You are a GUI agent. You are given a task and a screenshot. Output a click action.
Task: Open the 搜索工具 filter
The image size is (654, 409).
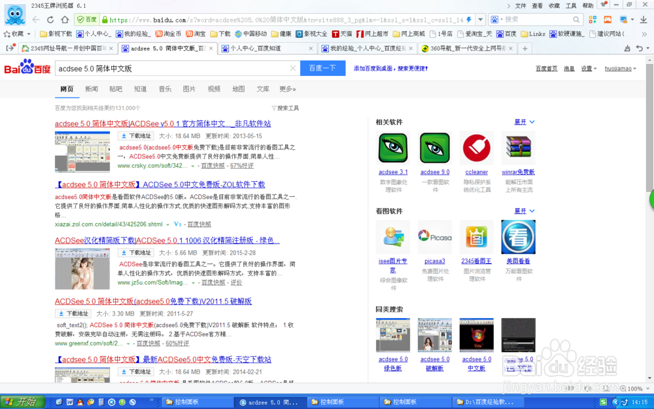click(x=285, y=108)
